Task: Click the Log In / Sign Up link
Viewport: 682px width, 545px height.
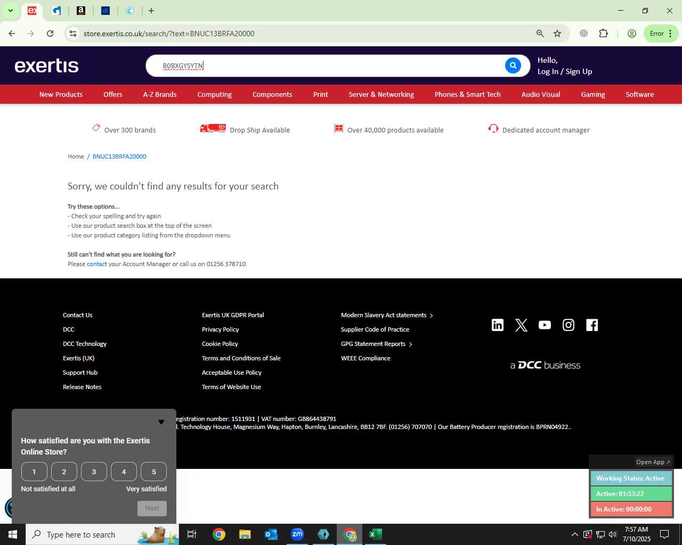Action: tap(565, 71)
